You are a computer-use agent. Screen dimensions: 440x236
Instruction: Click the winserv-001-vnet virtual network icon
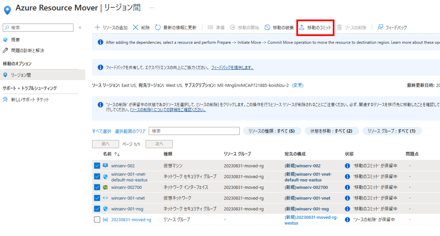click(x=106, y=198)
